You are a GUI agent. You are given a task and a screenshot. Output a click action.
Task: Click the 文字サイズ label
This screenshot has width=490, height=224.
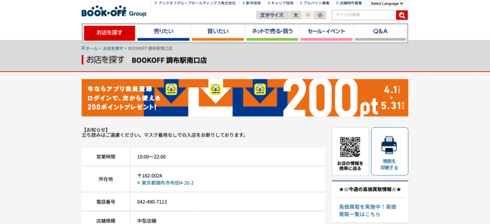coord(272,15)
